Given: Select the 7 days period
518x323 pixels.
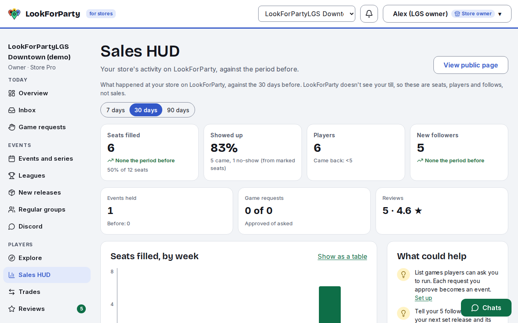Looking at the screenshot, I should click(116, 110).
